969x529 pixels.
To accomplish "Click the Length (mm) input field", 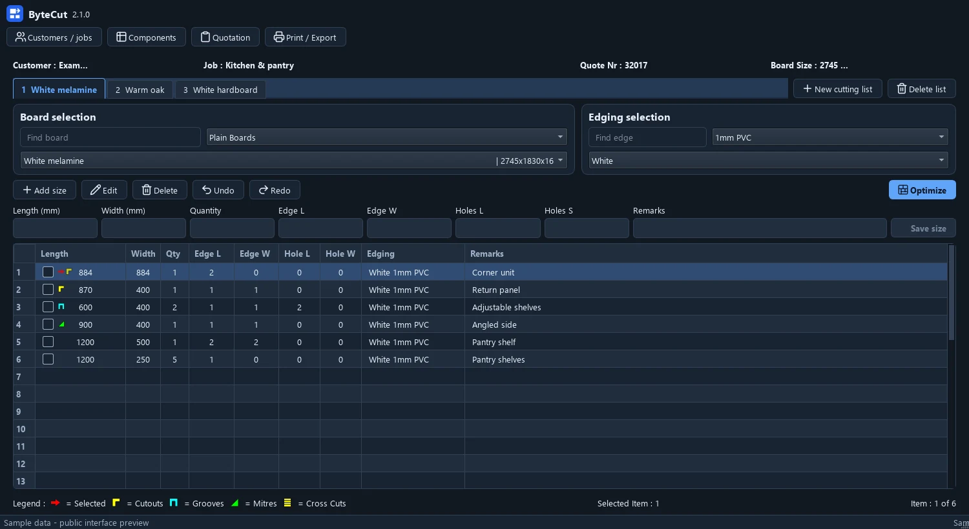I will point(55,228).
